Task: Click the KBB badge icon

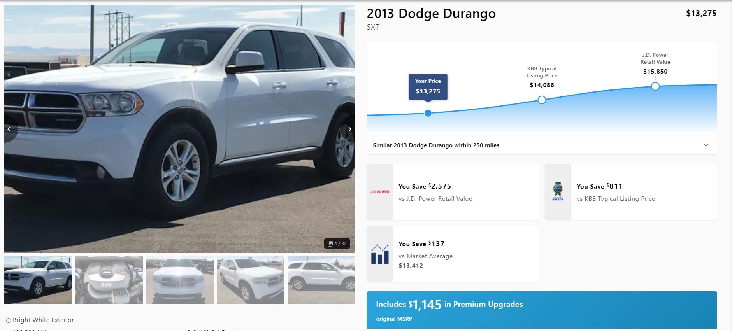Action: [558, 191]
